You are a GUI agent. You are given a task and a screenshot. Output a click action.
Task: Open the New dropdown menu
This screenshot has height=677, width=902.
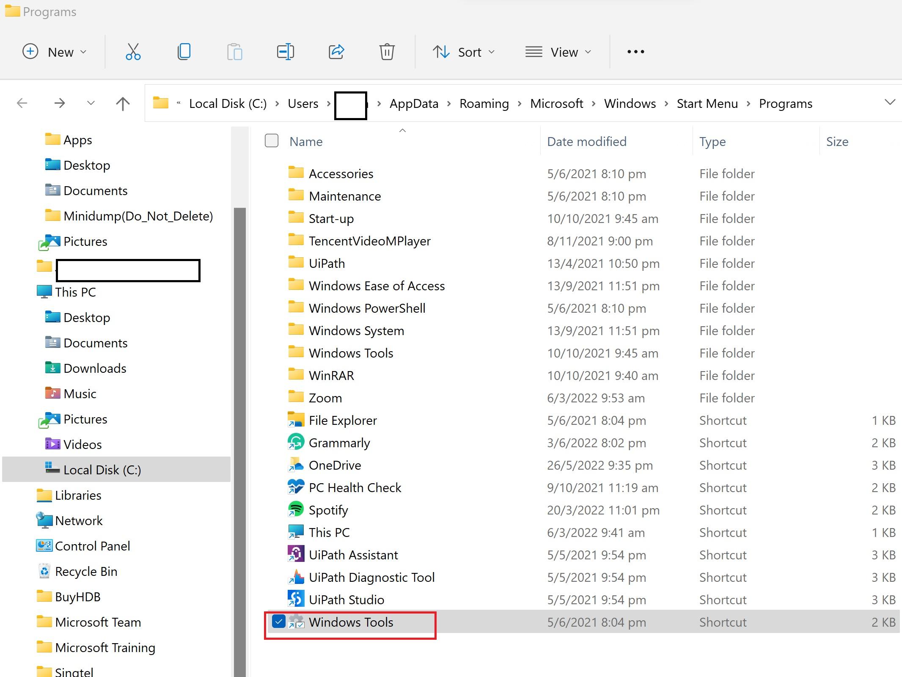pos(54,52)
